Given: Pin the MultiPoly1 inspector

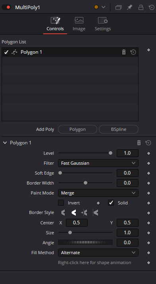Looking at the screenshot, I should (130, 8).
